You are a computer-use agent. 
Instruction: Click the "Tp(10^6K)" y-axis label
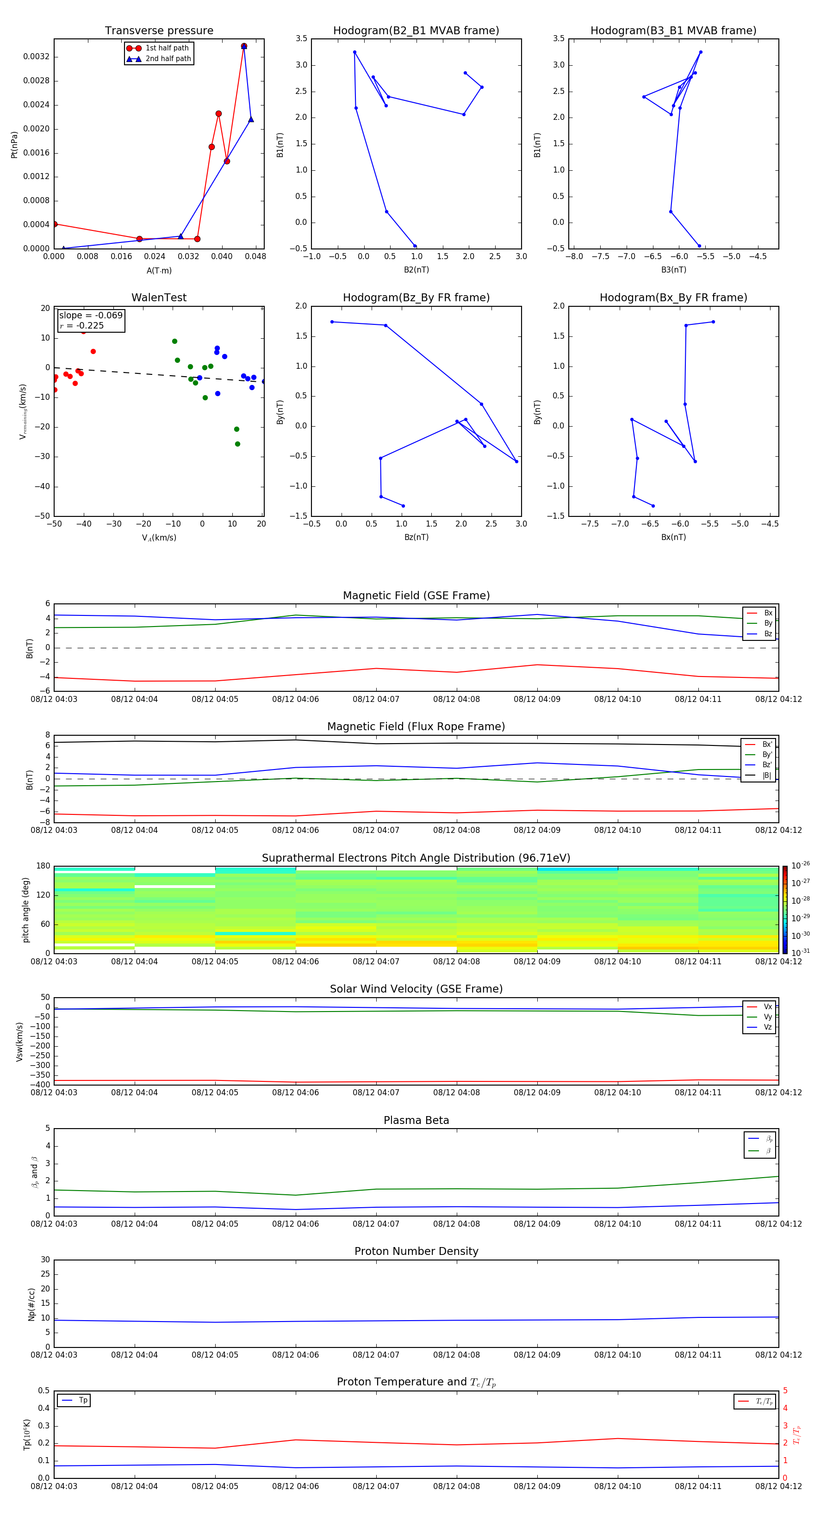tap(27, 1434)
